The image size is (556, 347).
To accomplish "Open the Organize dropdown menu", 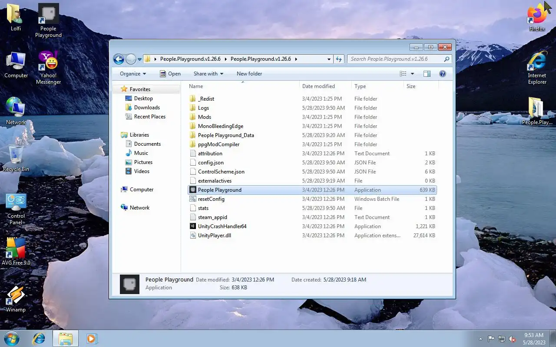I will pyautogui.click(x=133, y=74).
